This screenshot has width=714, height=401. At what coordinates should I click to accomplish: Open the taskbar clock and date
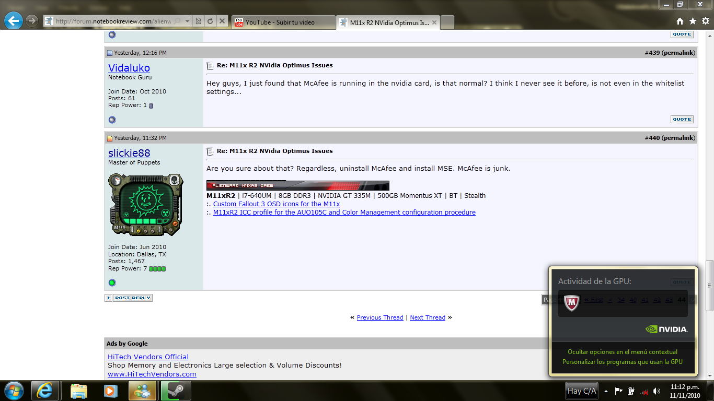(685, 391)
